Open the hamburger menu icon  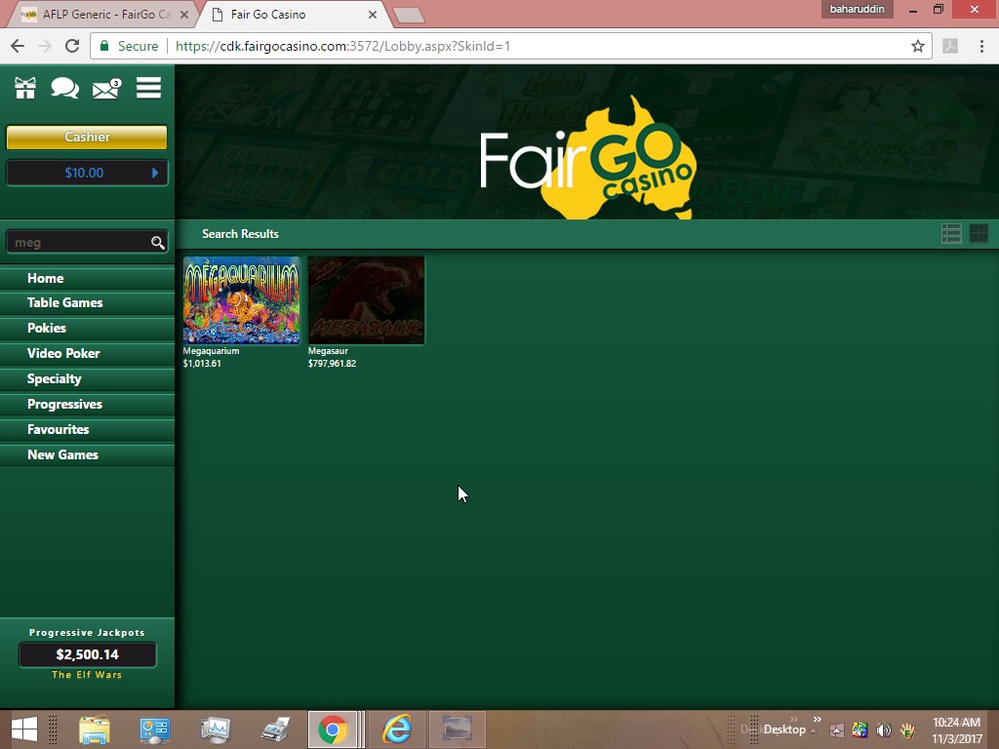148,89
